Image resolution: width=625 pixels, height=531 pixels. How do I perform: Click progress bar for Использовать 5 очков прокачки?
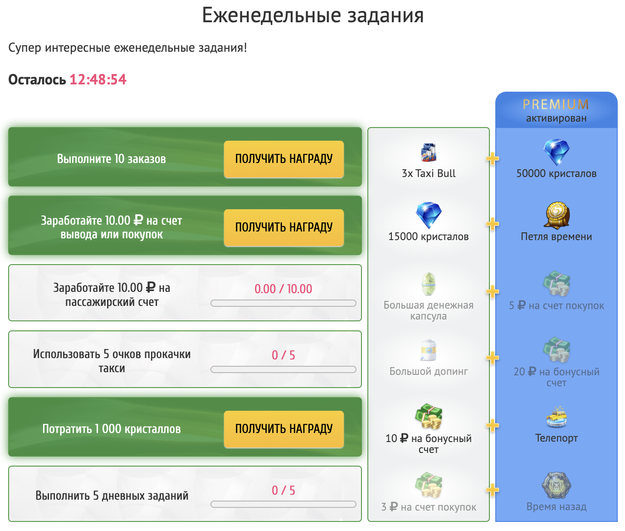point(283,369)
